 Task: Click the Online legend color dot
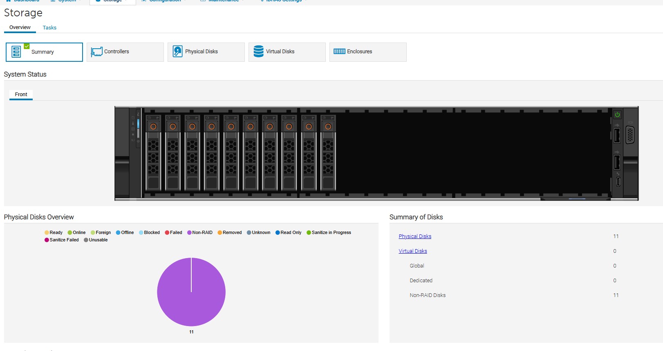tap(70, 233)
